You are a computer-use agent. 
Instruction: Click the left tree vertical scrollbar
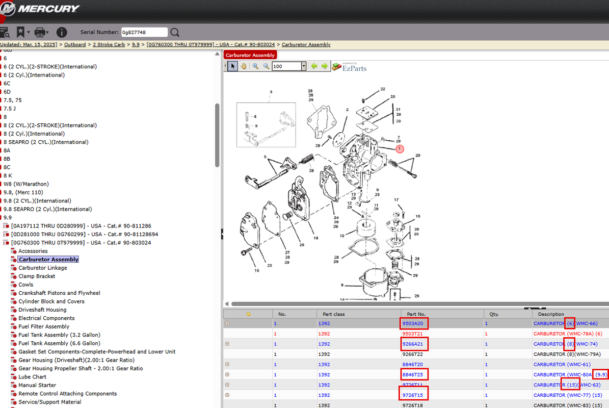(x=217, y=135)
